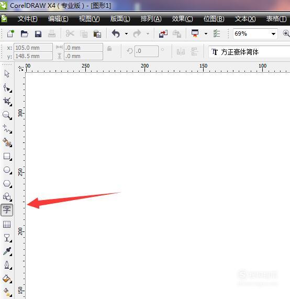Image resolution: width=290 pixels, height=299 pixels.
Task: Select the Rectangle tool
Action: (x=7, y=156)
